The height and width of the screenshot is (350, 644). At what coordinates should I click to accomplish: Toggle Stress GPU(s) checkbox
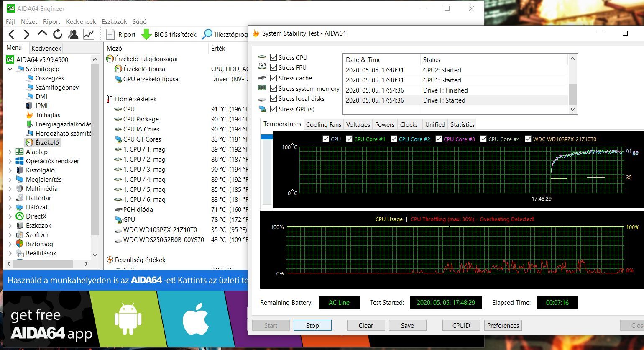[273, 109]
